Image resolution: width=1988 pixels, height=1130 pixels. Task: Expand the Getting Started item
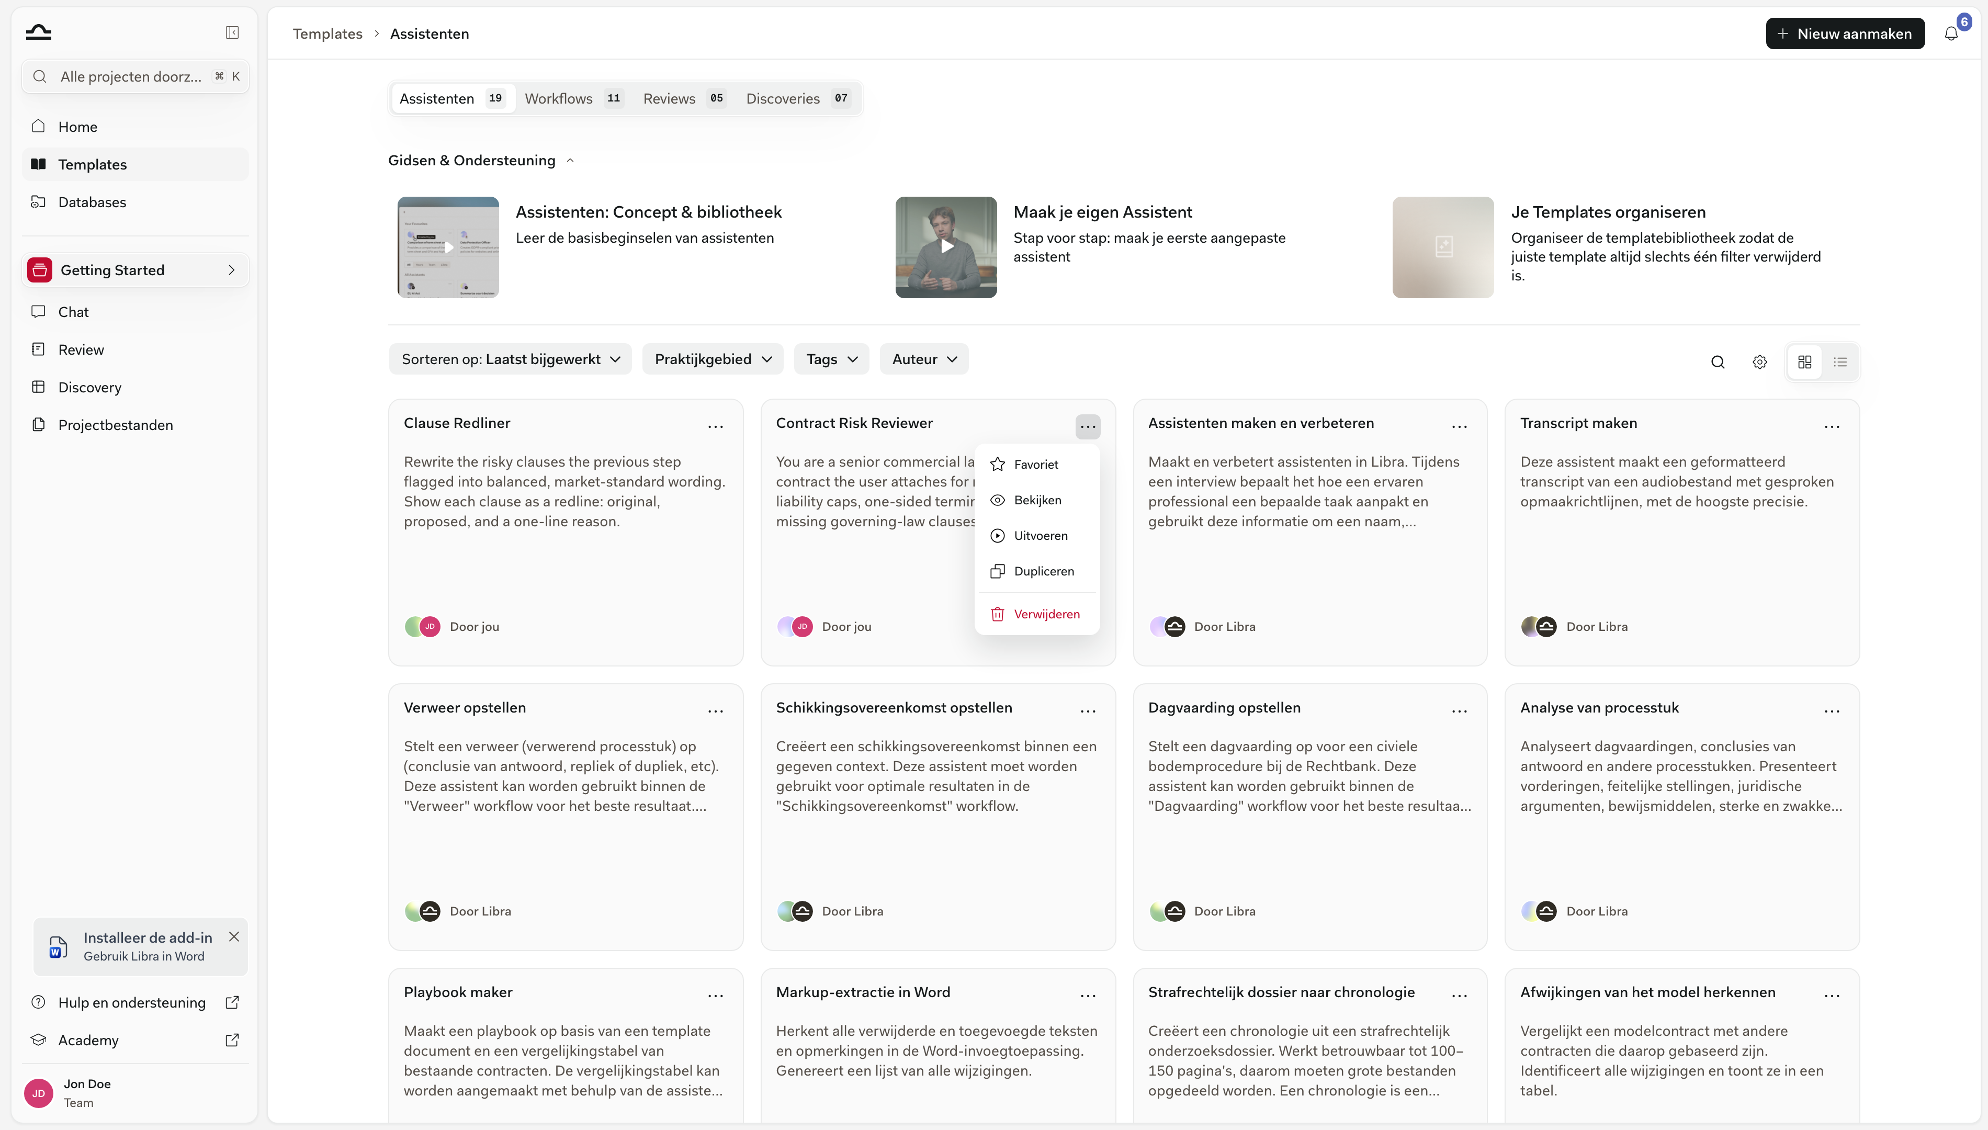tap(136, 270)
